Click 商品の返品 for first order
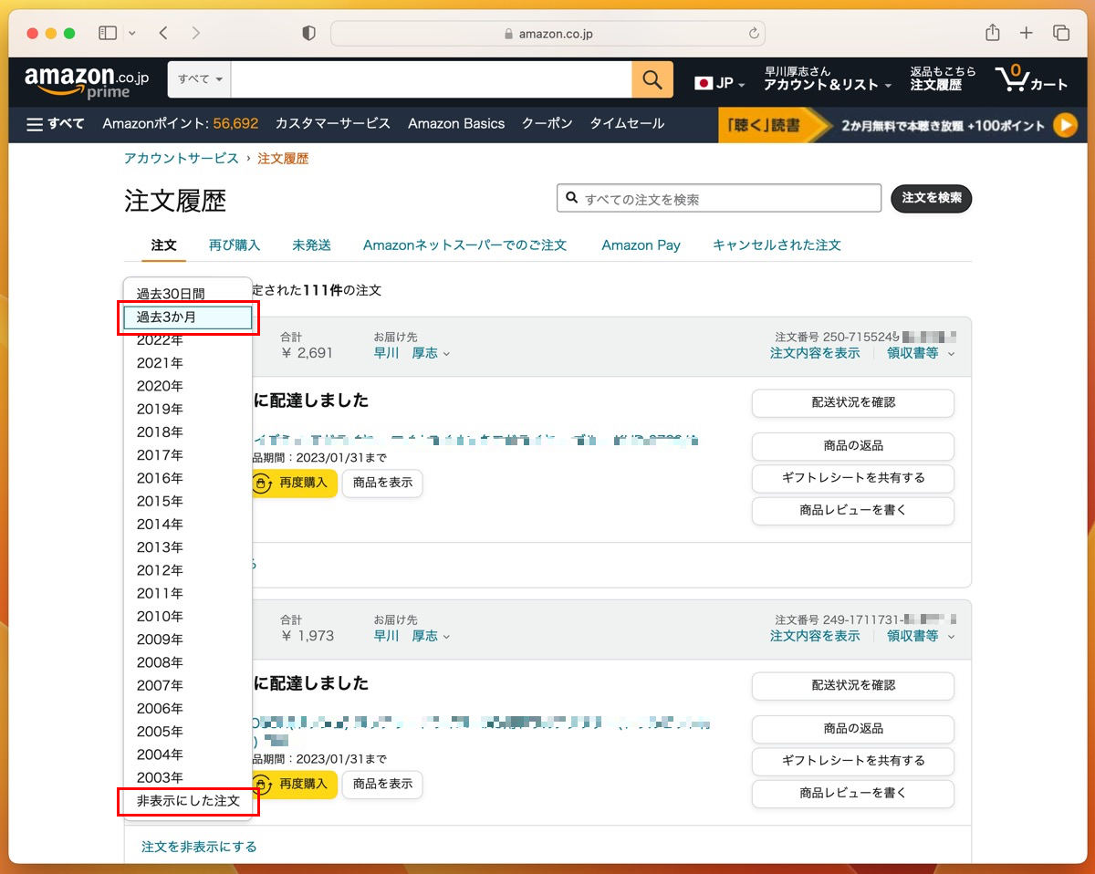1095x874 pixels. [853, 446]
